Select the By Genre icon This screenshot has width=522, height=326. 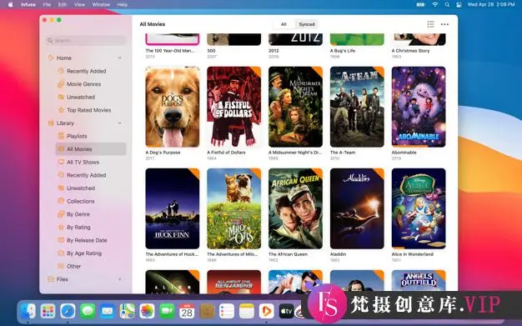coord(61,214)
